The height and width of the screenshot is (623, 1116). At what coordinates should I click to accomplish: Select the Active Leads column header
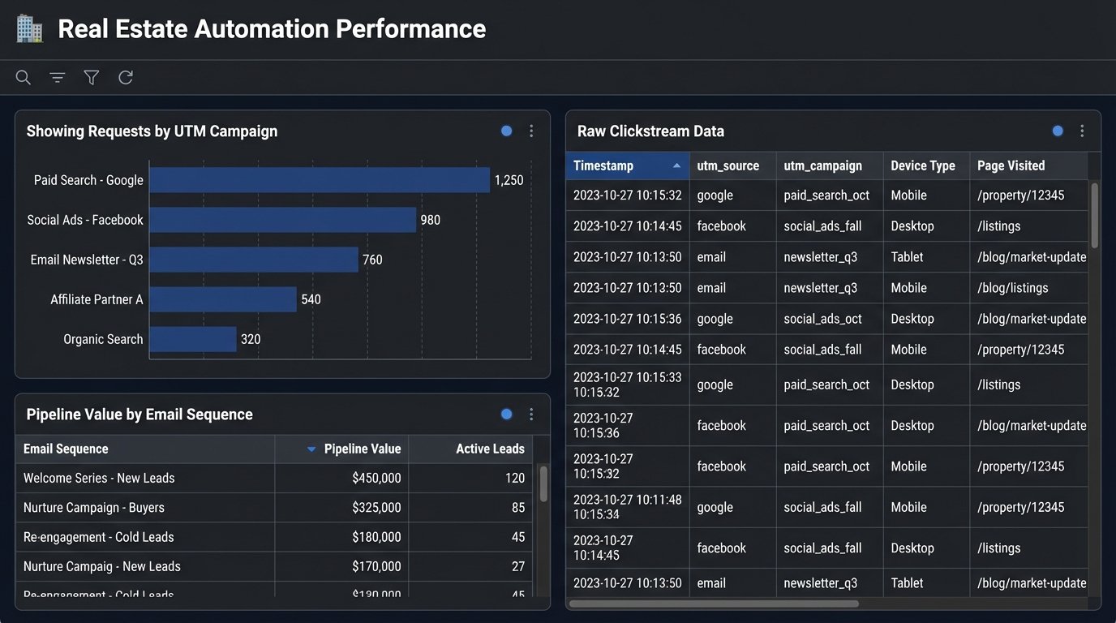pyautogui.click(x=490, y=449)
